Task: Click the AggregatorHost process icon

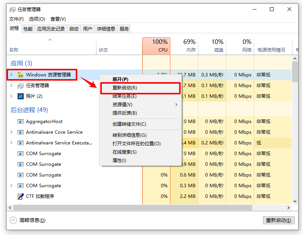Action: [21, 122]
